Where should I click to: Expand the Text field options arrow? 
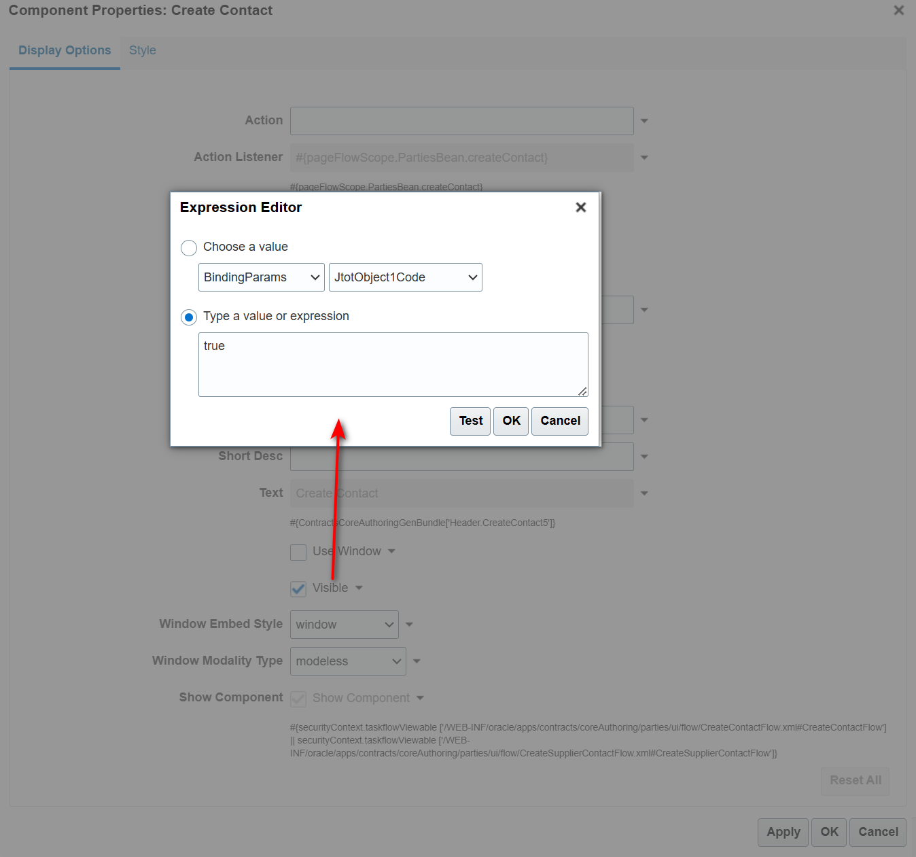point(644,493)
